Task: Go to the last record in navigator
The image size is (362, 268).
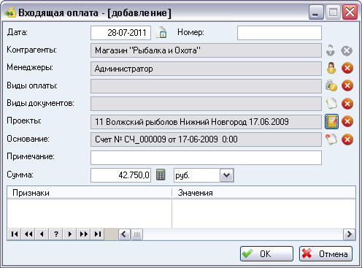Action: click(98, 234)
